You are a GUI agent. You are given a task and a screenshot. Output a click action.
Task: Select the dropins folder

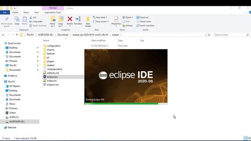point(51,50)
